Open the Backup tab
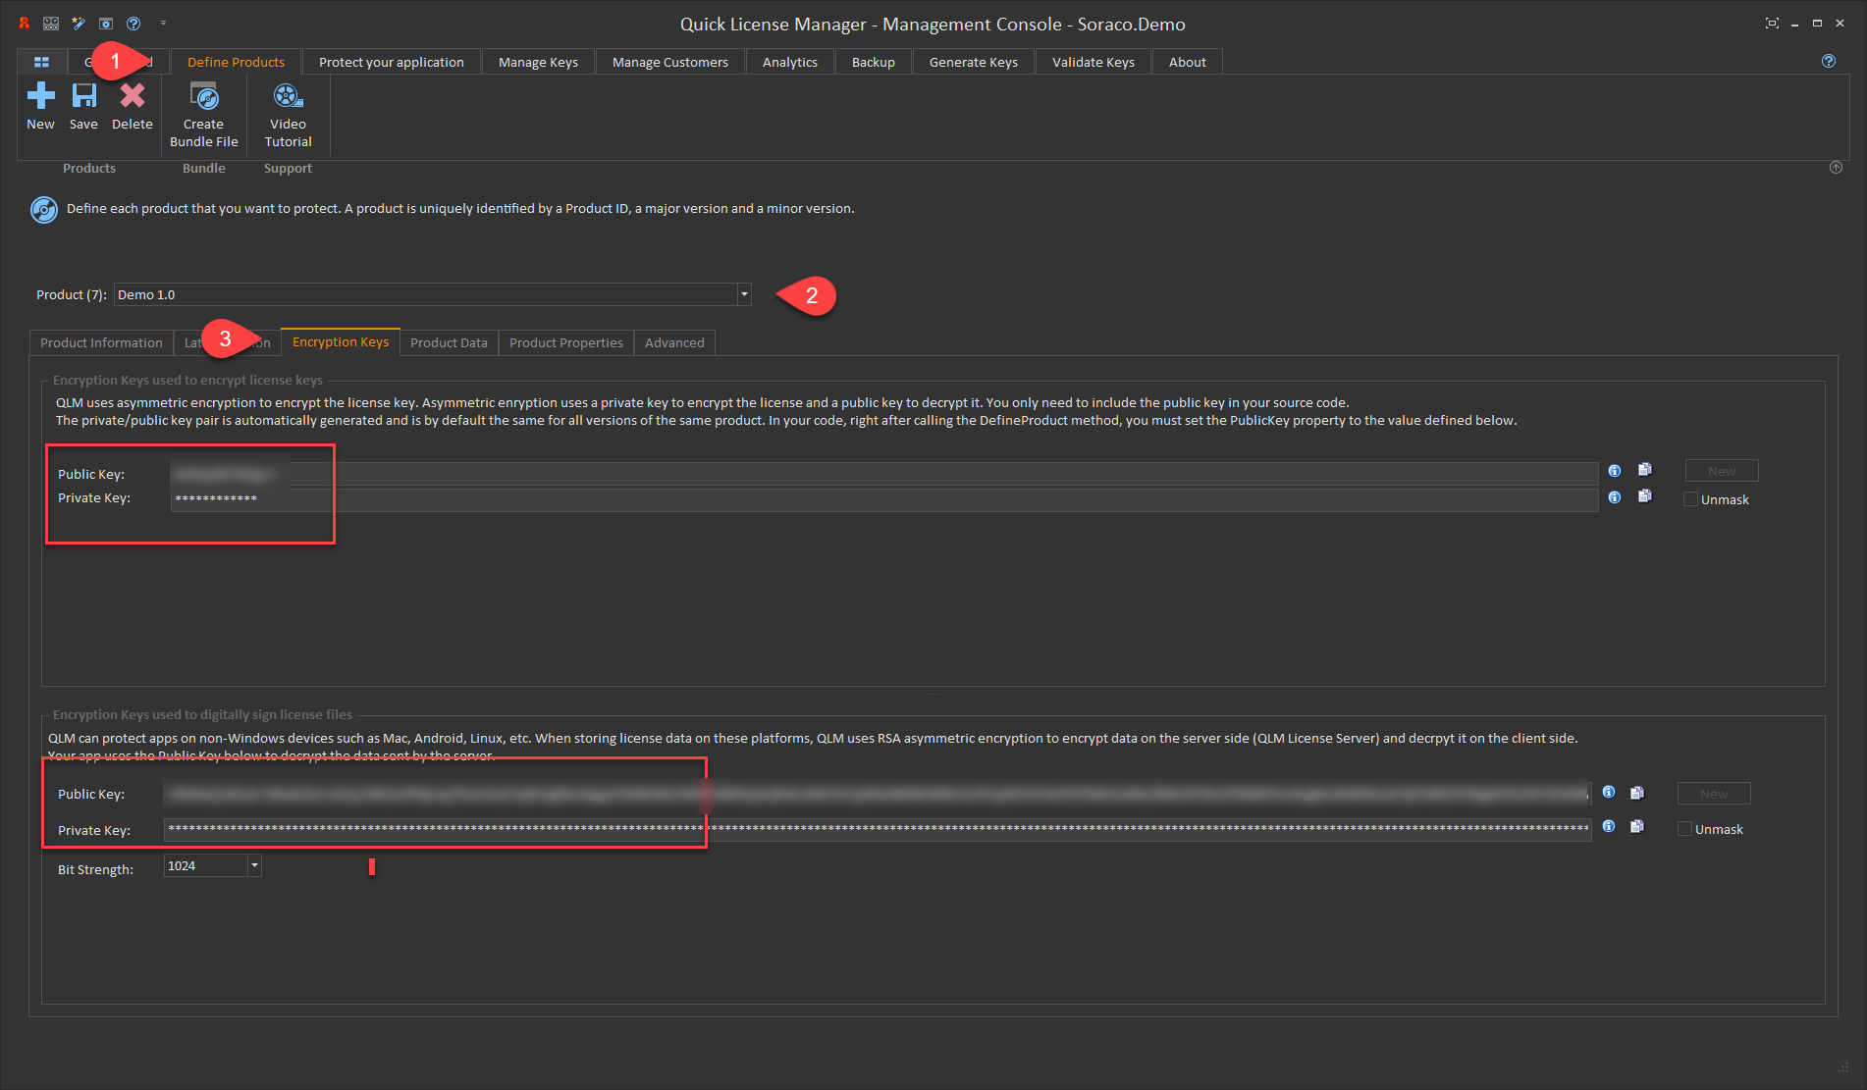 874,62
